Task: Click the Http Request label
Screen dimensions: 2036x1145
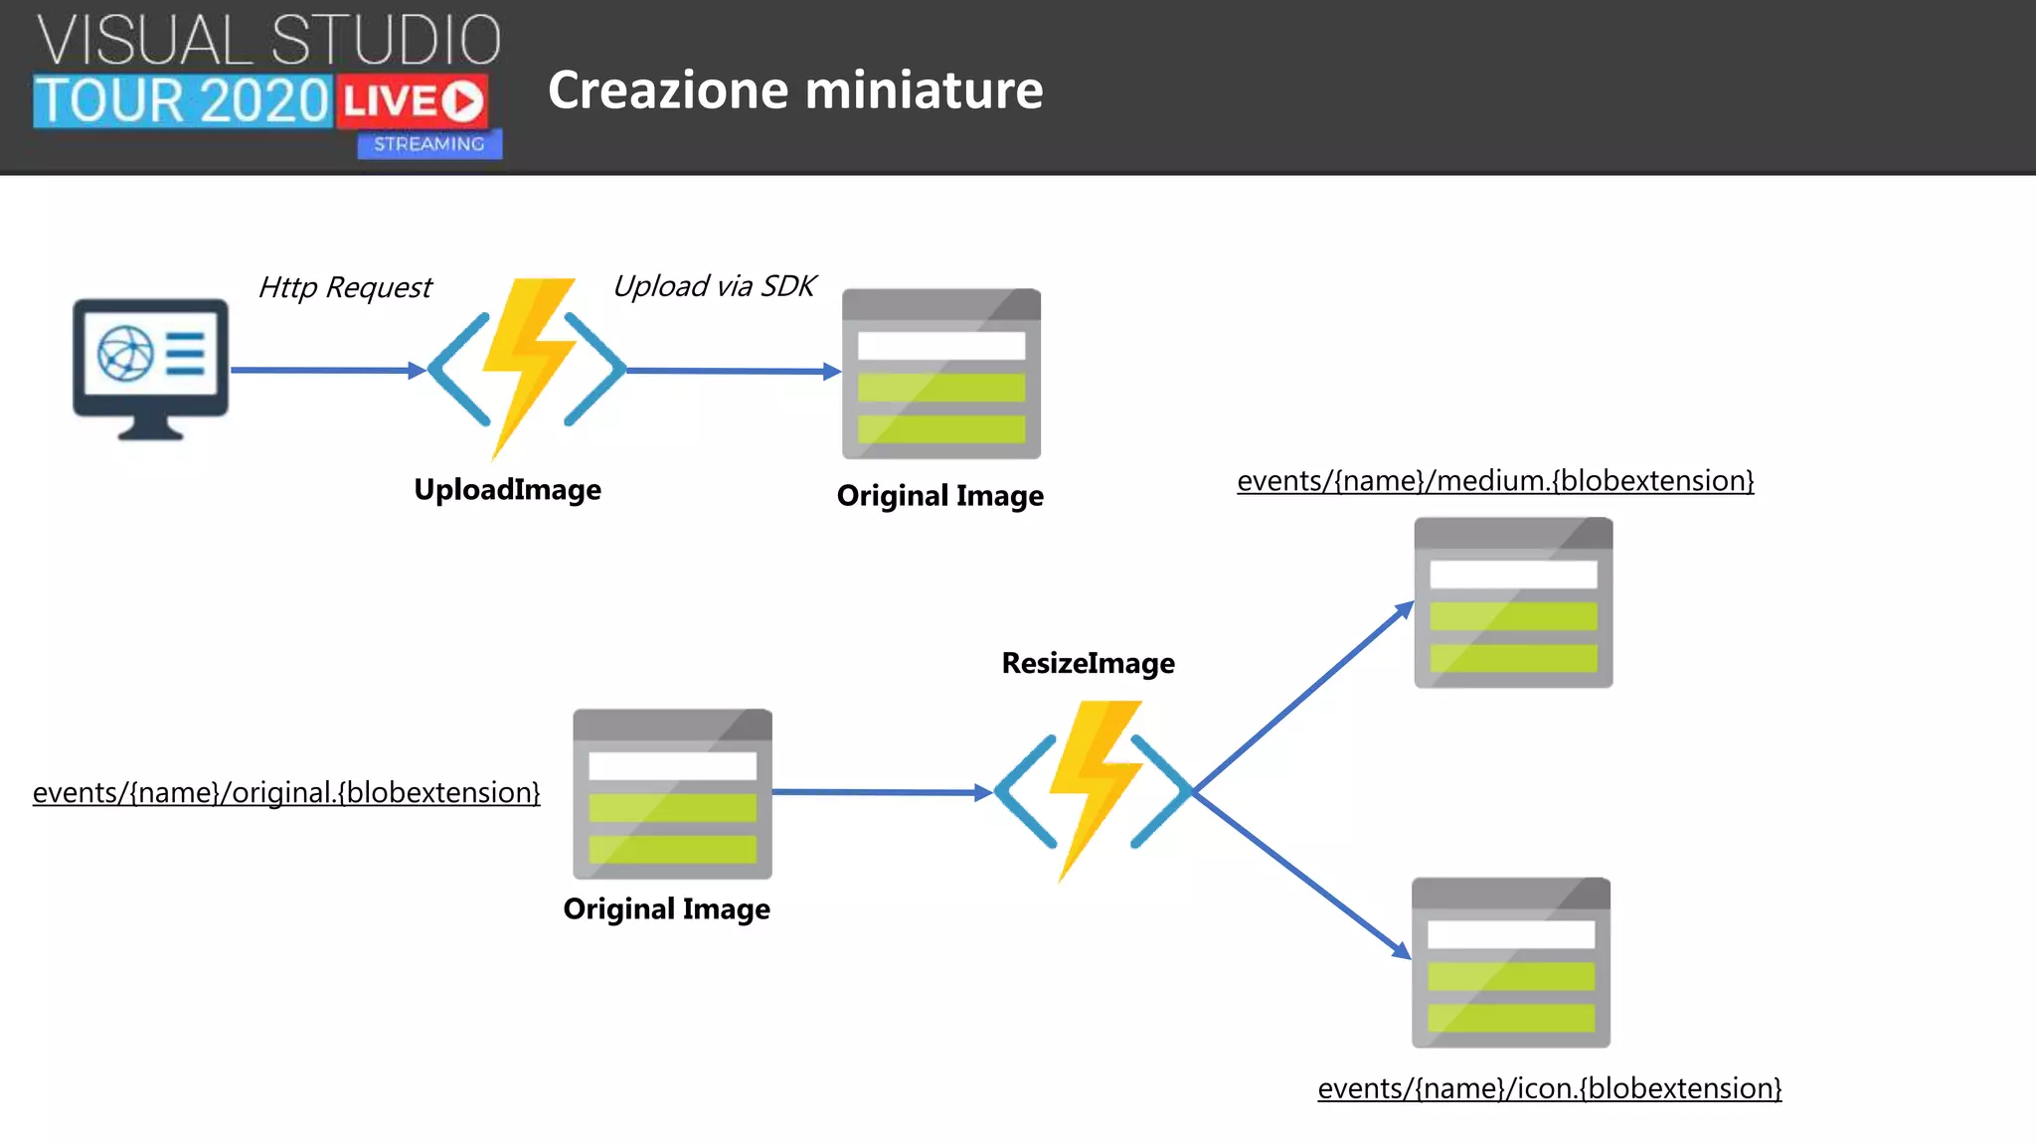Action: 345,287
